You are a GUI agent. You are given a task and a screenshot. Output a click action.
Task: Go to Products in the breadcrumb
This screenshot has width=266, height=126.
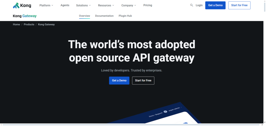click(29, 24)
